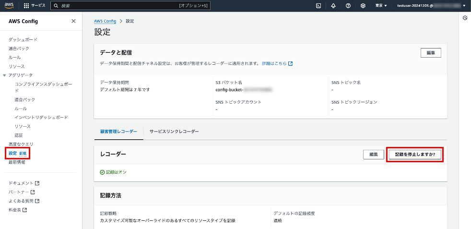Collapse the アグリゲータ section

(x=4, y=75)
